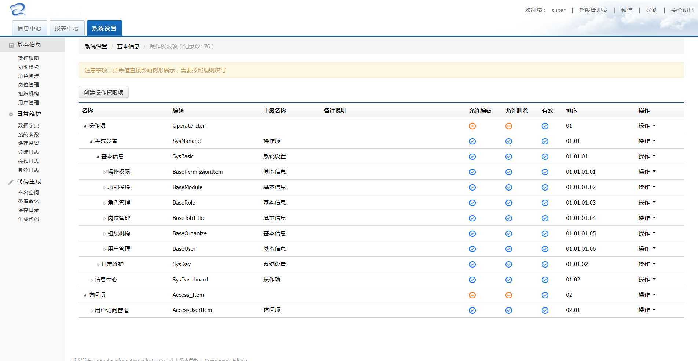
Task: Click 允许编辑 icon in Access_Item row
Action: click(472, 295)
